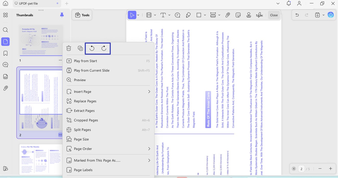This screenshot has width=338, height=178.
Task: Expand the tab list chevron in title bar
Action: [278, 3]
